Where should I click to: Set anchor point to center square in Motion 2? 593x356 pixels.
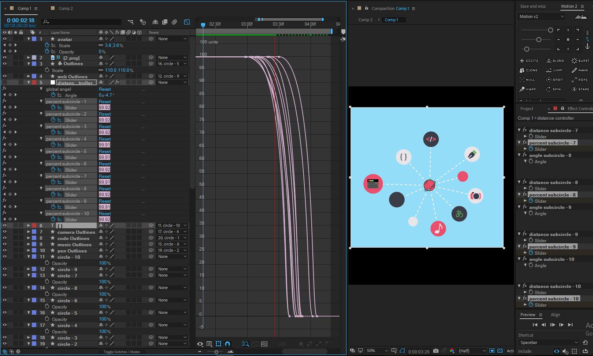(x=568, y=40)
